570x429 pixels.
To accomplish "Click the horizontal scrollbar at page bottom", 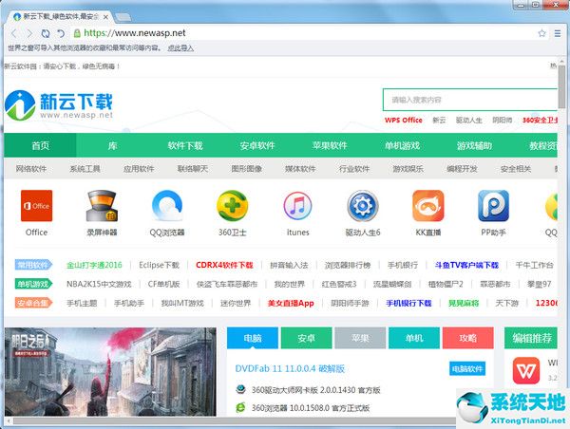I will point(233,421).
